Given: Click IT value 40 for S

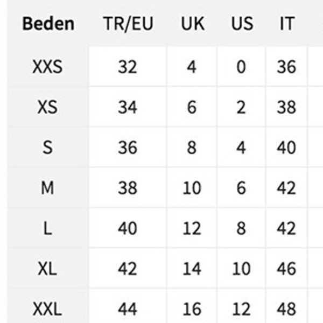Looking at the screenshot, I should tap(286, 148).
